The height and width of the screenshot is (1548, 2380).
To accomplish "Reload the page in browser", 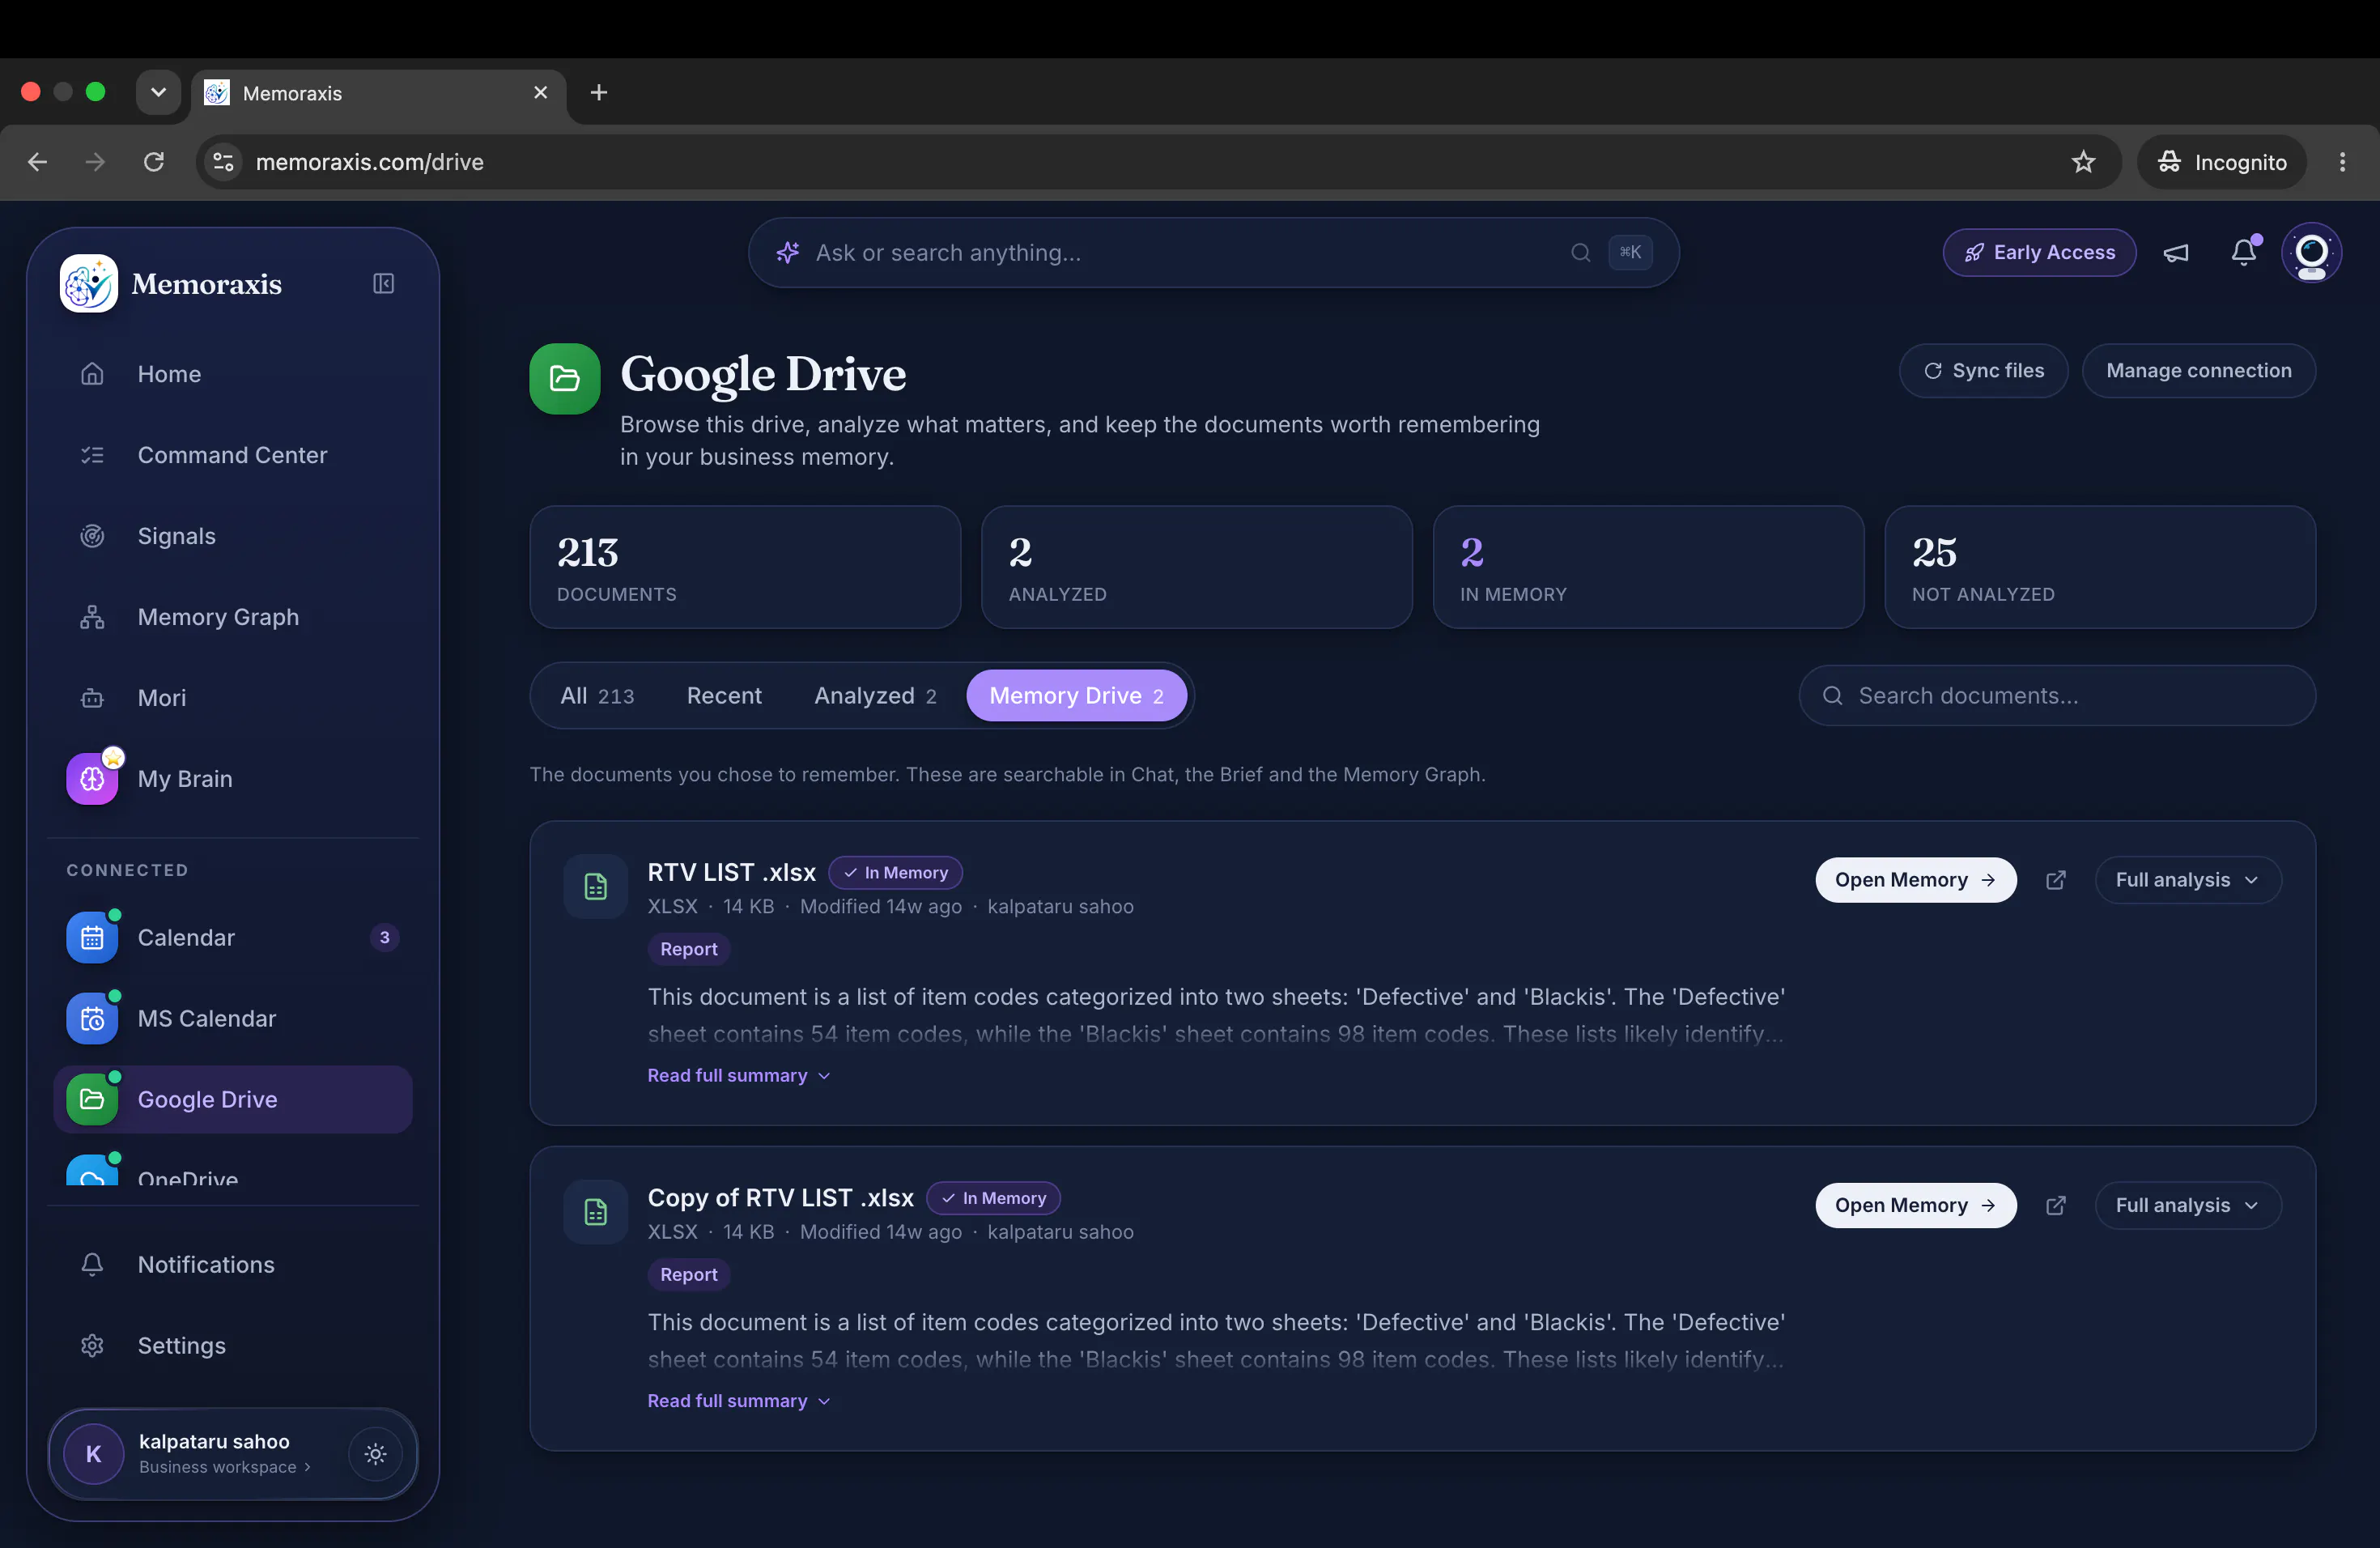I will [x=153, y=162].
